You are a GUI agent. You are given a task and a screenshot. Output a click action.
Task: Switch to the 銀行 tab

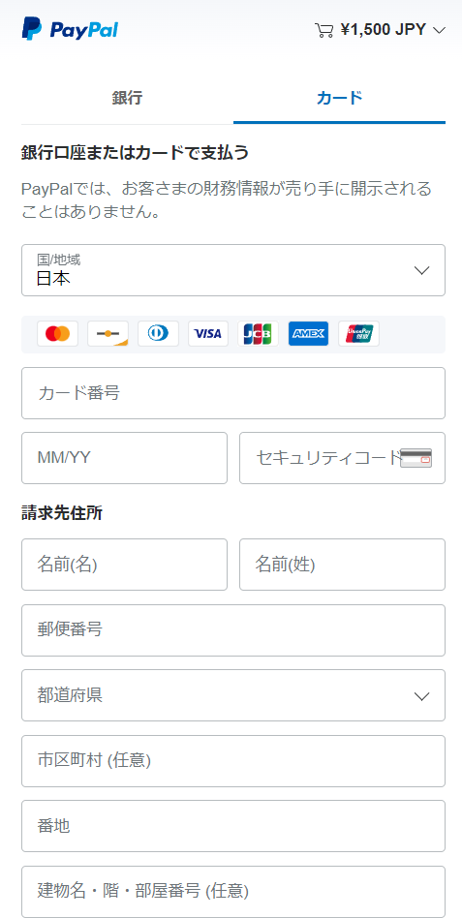pyautogui.click(x=127, y=98)
